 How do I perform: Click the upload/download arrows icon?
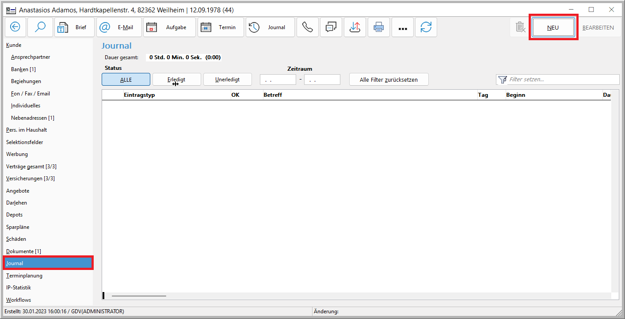[x=354, y=27]
